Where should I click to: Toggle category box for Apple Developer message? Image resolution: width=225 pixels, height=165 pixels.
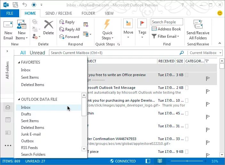click(x=187, y=100)
